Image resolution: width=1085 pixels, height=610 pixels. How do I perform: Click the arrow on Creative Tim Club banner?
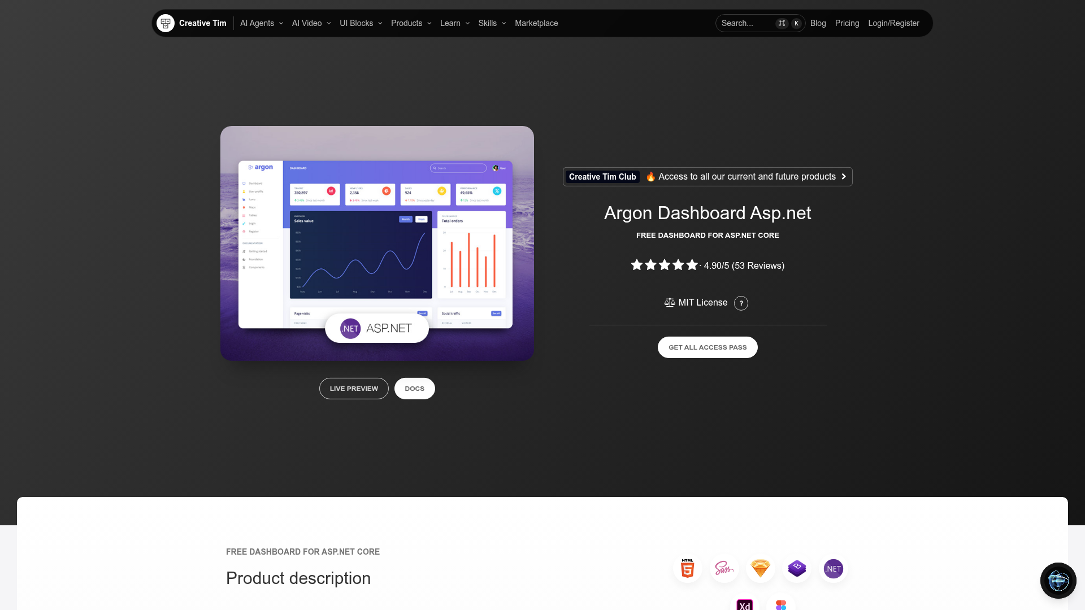pyautogui.click(x=844, y=177)
